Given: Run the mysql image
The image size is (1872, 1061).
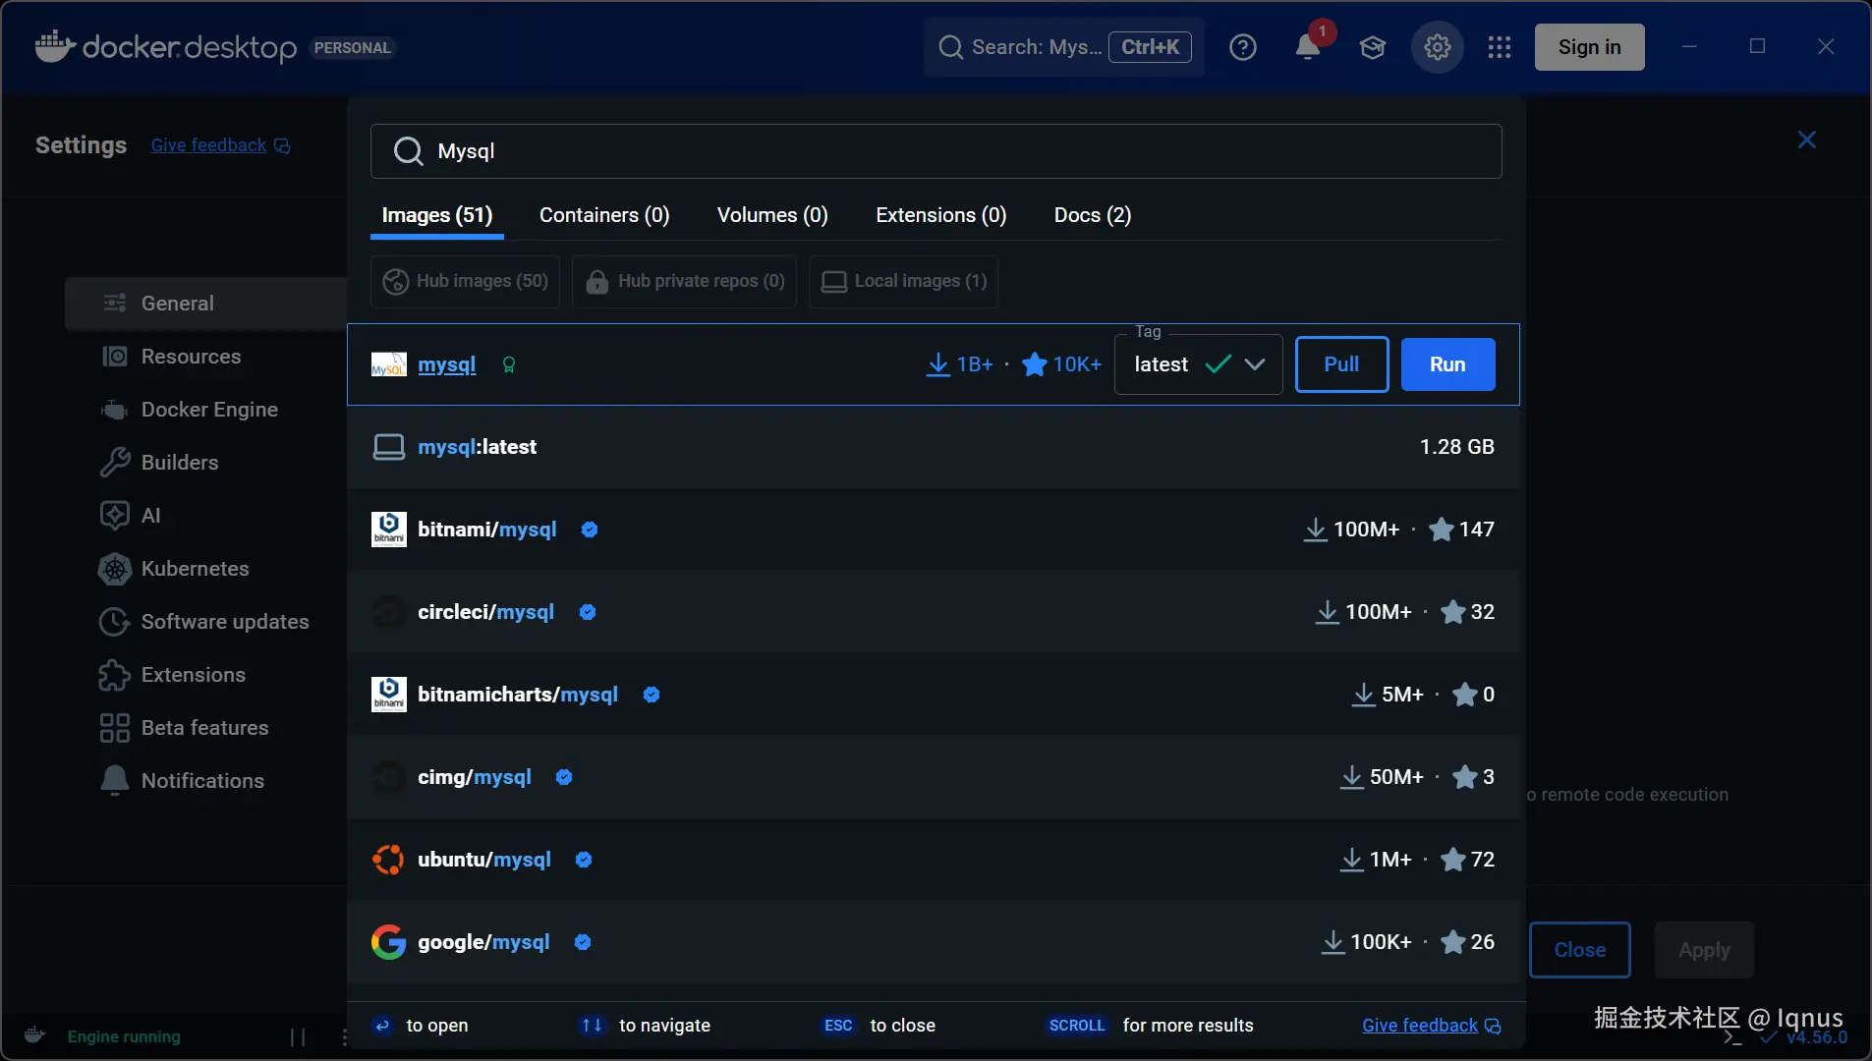Looking at the screenshot, I should tap(1447, 364).
